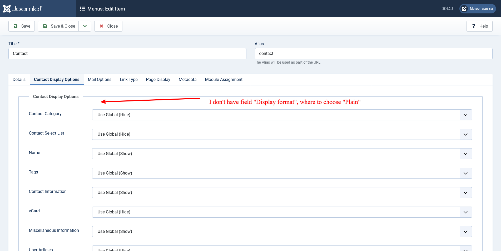The width and height of the screenshot is (501, 251).
Task: Expand the save options dropdown arrow
Action: point(85,26)
